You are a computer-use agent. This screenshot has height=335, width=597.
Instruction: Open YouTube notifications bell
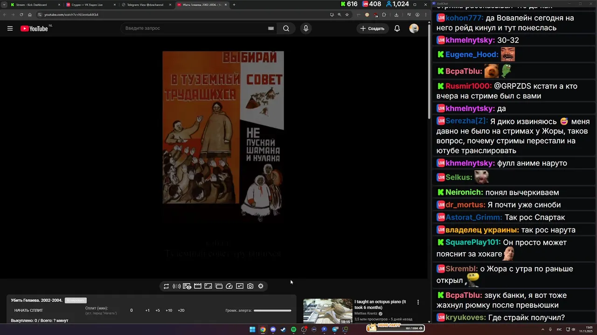pyautogui.click(x=397, y=28)
